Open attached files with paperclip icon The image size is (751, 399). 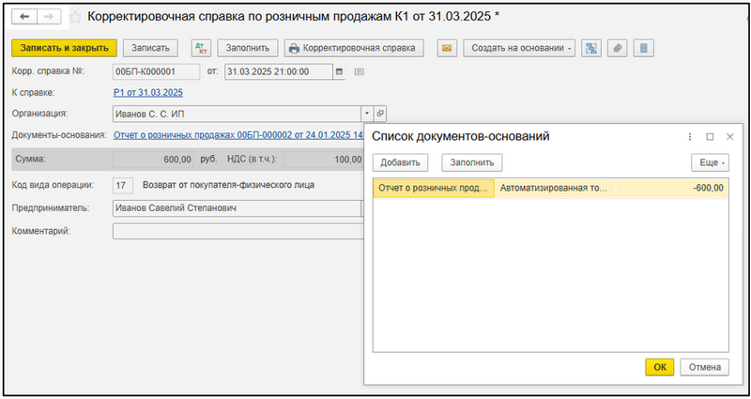[x=617, y=48]
